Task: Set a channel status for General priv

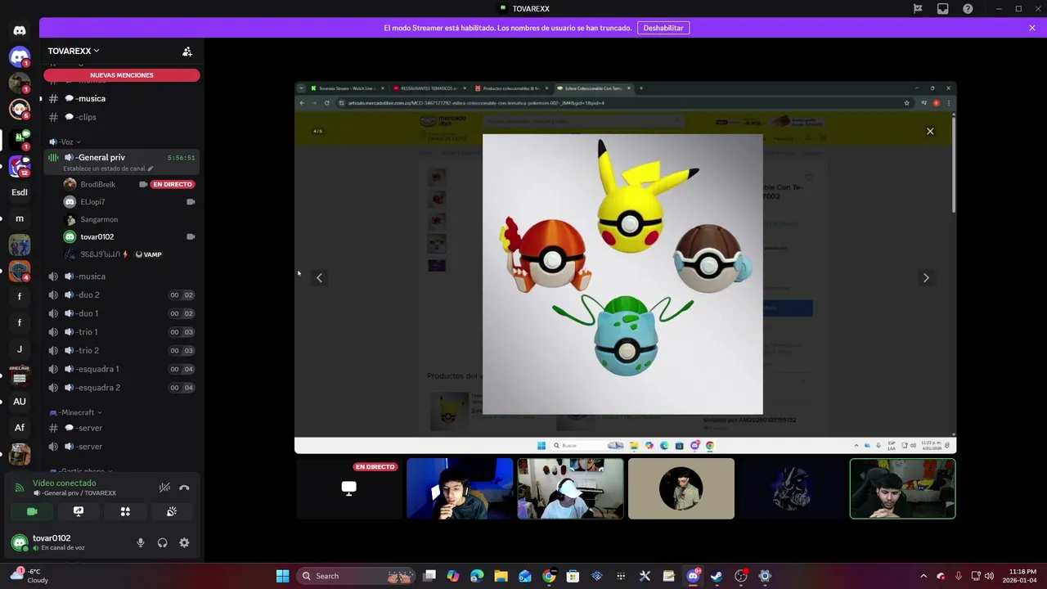Action: [108, 169]
